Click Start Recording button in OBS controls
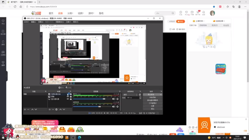 (153, 98)
